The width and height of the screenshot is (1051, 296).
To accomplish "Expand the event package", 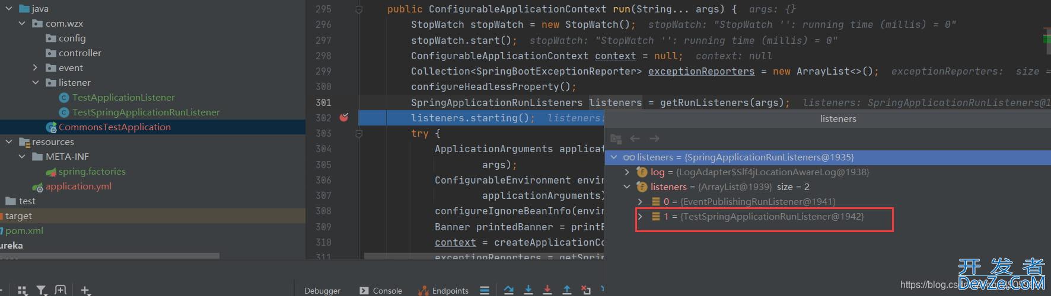I will (x=35, y=68).
